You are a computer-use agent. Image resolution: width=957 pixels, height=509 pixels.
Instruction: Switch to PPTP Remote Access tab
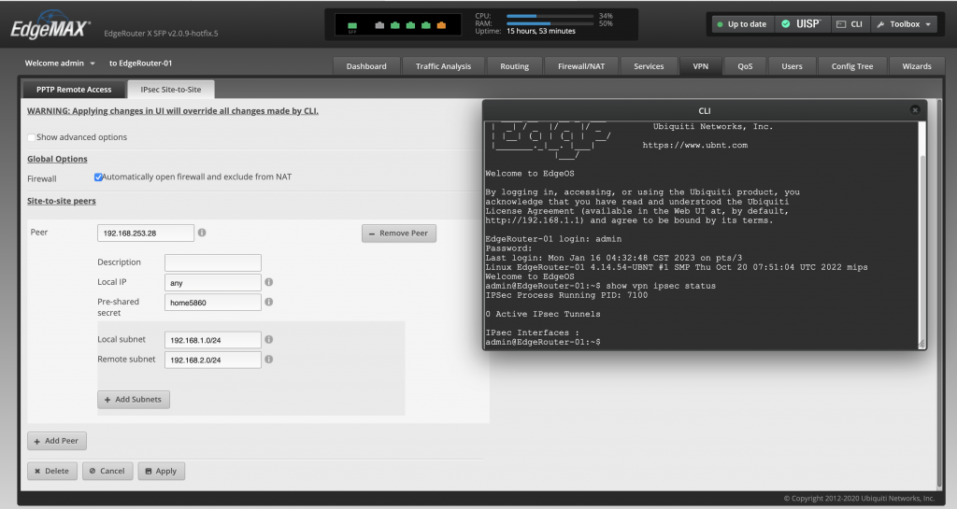coord(74,89)
